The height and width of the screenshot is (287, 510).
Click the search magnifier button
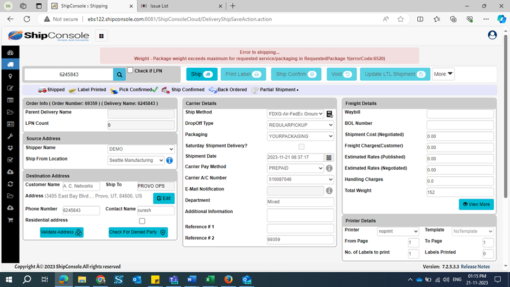[x=119, y=74]
